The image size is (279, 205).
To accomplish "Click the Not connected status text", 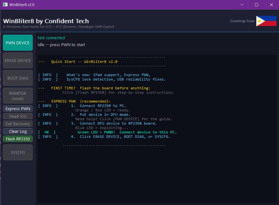I will pos(51,38).
